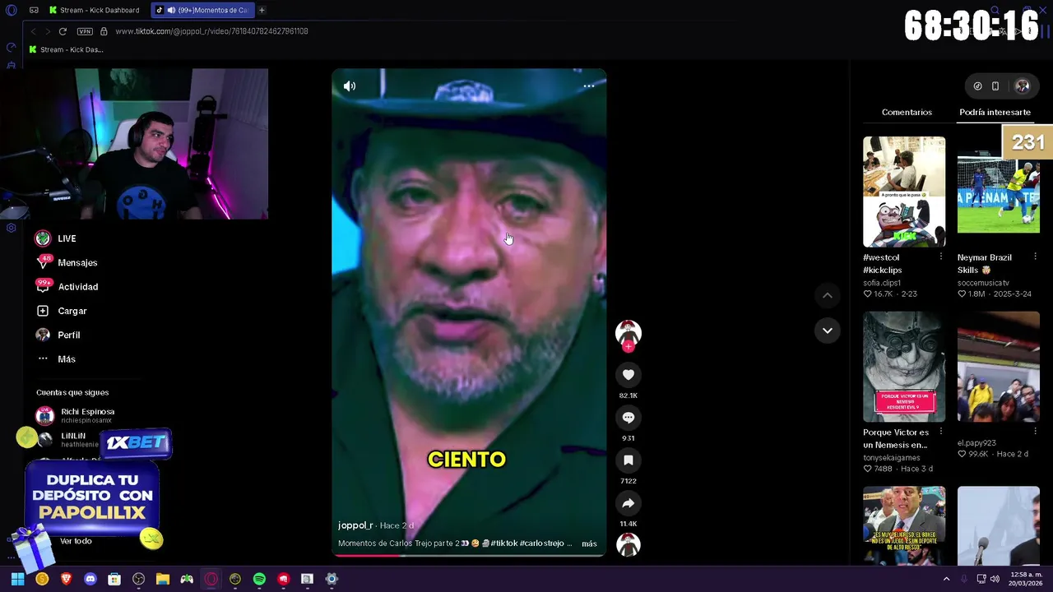This screenshot has height=592, width=1053.
Task: Open Microsoft Store from taskbar
Action: coord(114,579)
